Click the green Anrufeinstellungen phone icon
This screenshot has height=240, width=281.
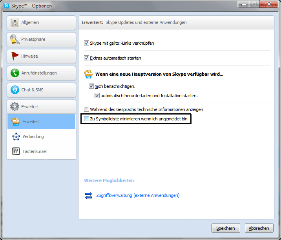point(15,73)
